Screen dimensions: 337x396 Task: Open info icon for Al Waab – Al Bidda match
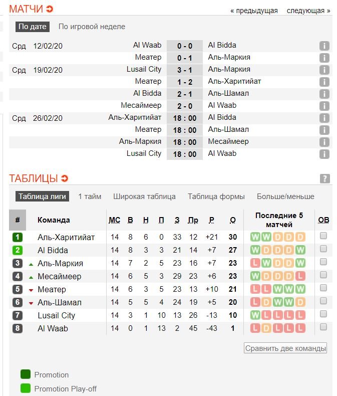pos(324,46)
